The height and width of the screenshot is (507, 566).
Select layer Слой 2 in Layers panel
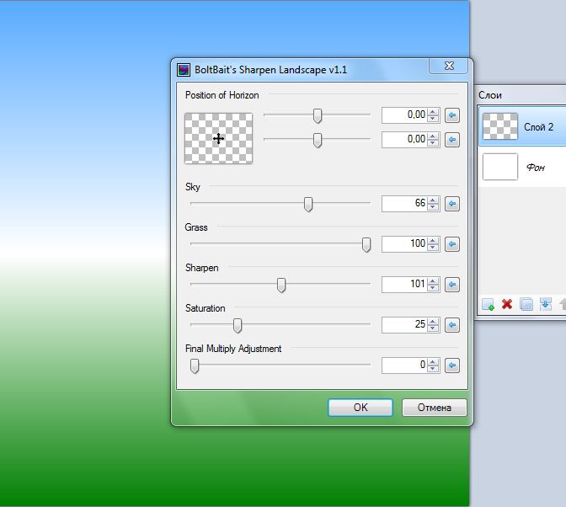522,126
